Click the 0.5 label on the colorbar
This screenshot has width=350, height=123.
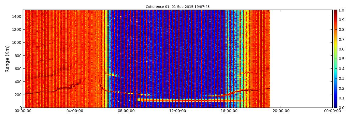[341, 59]
